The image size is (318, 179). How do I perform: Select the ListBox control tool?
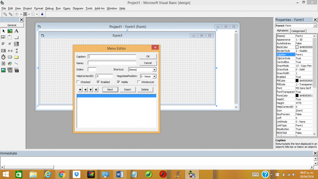point(4,51)
